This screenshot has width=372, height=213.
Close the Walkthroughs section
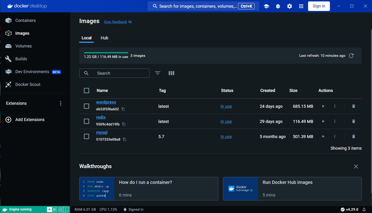coord(356,166)
